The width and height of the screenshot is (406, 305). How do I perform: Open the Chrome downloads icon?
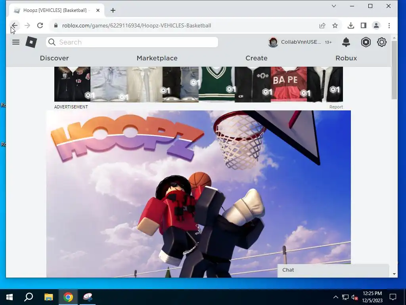pyautogui.click(x=351, y=25)
